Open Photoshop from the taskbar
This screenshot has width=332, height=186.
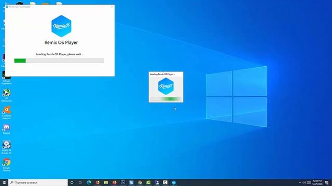[x=123, y=182]
